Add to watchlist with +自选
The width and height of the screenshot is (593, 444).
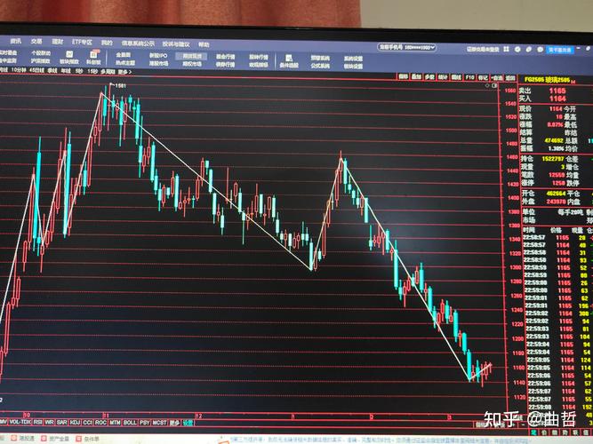pos(497,77)
